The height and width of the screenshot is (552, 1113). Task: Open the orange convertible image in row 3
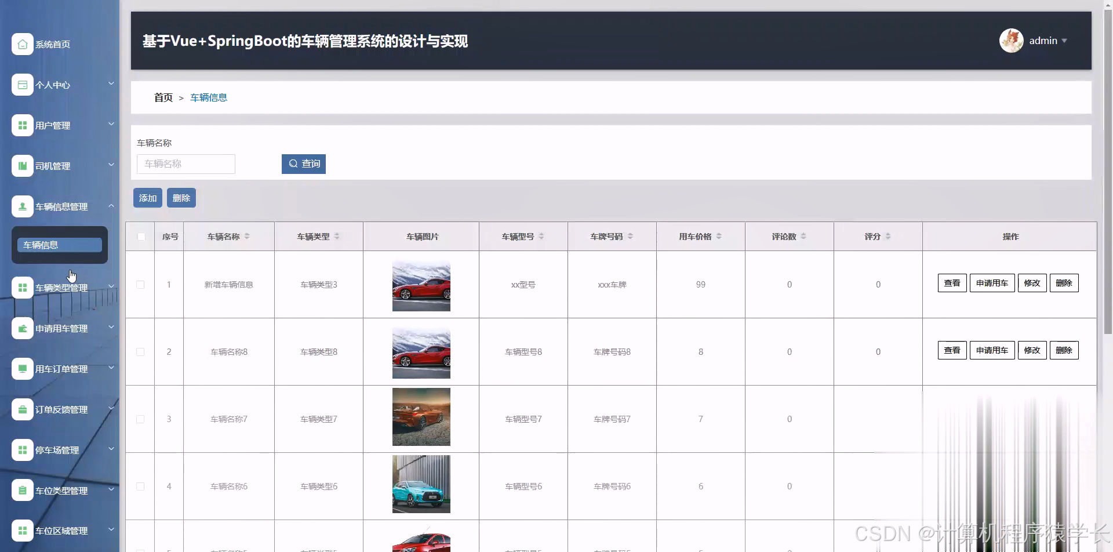pos(421,417)
